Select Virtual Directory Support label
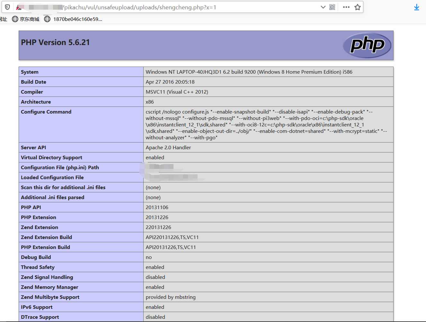The image size is (426, 322). [51, 157]
